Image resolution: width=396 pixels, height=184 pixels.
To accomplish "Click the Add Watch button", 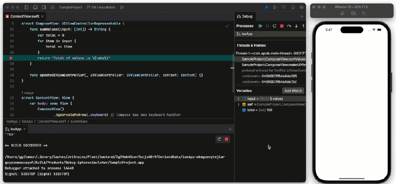I will tap(293, 91).
